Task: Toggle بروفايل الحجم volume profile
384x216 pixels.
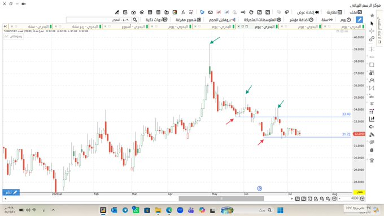Action: click(222, 20)
